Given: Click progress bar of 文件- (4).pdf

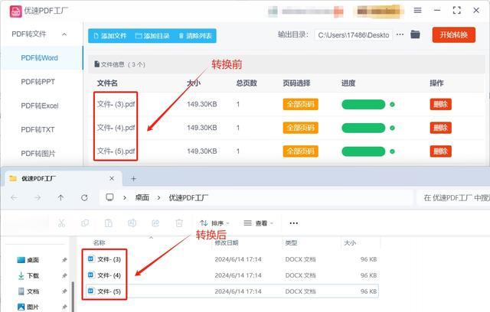Looking at the screenshot, I should pos(364,128).
